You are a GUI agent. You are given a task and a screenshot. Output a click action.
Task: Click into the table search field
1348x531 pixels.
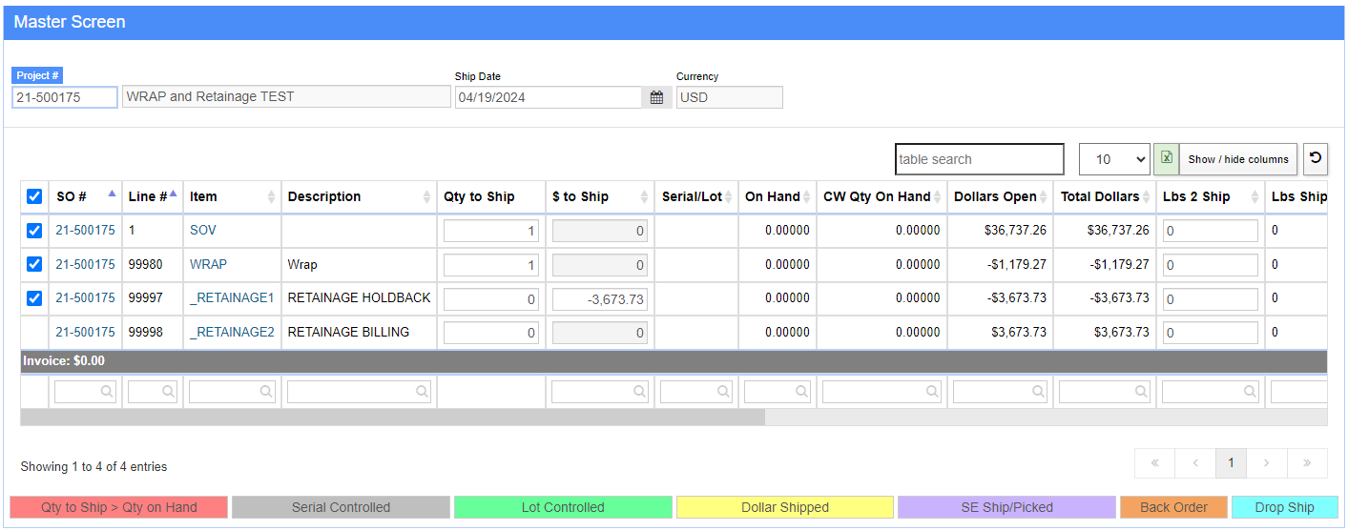(979, 159)
